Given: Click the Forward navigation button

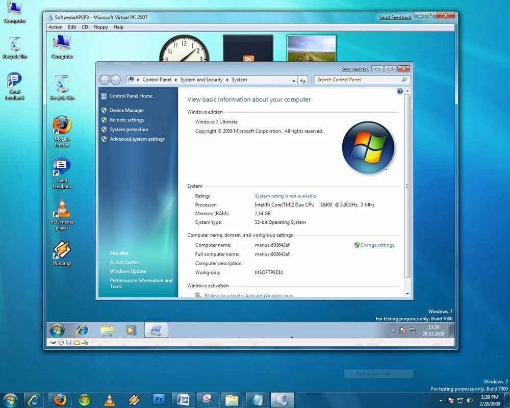Looking at the screenshot, I should coord(115,80).
